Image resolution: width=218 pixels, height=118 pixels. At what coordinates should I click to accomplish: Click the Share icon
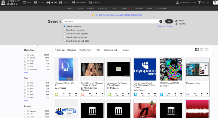[176, 21]
